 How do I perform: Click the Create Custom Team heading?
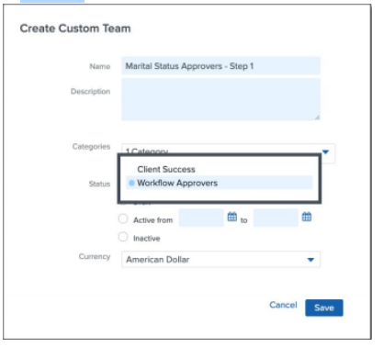click(x=75, y=28)
